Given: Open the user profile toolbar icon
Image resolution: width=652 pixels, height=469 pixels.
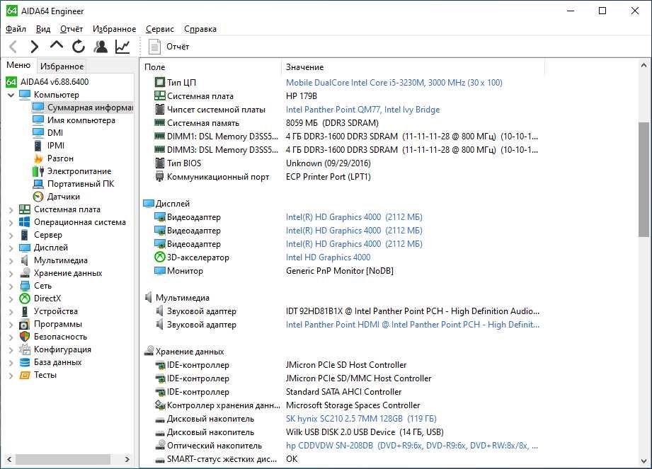Looking at the screenshot, I should pos(101,47).
